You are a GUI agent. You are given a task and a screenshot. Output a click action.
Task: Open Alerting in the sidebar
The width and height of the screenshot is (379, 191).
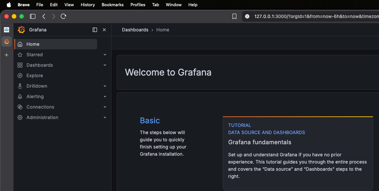point(35,96)
